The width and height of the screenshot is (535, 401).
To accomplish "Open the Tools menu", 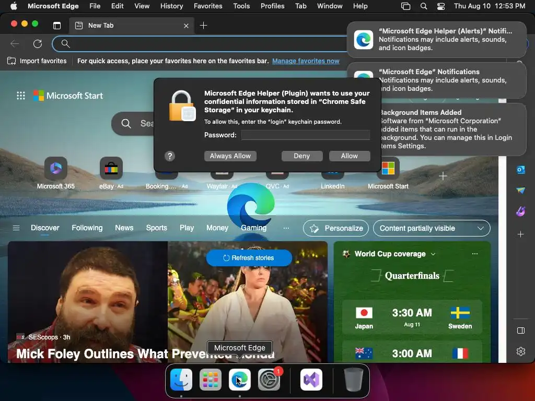I will point(241,6).
